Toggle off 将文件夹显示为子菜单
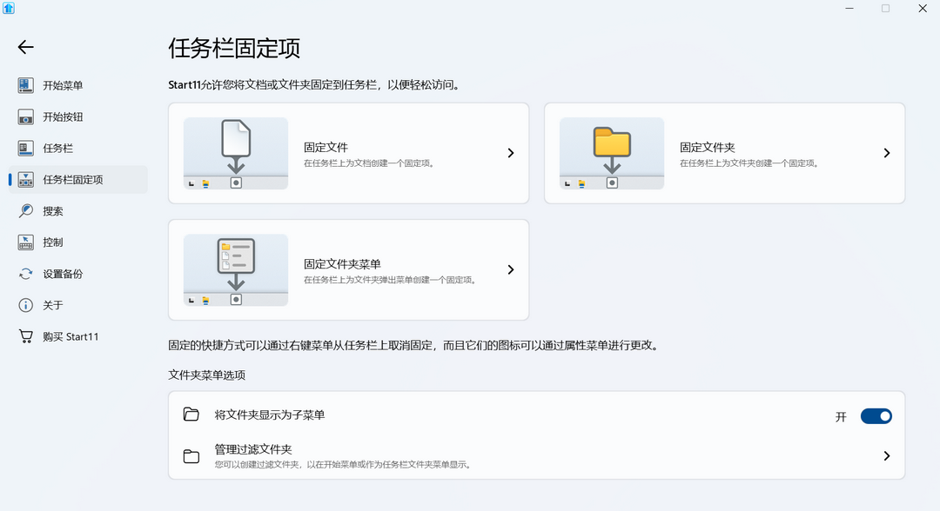The width and height of the screenshot is (940, 511). tap(876, 416)
